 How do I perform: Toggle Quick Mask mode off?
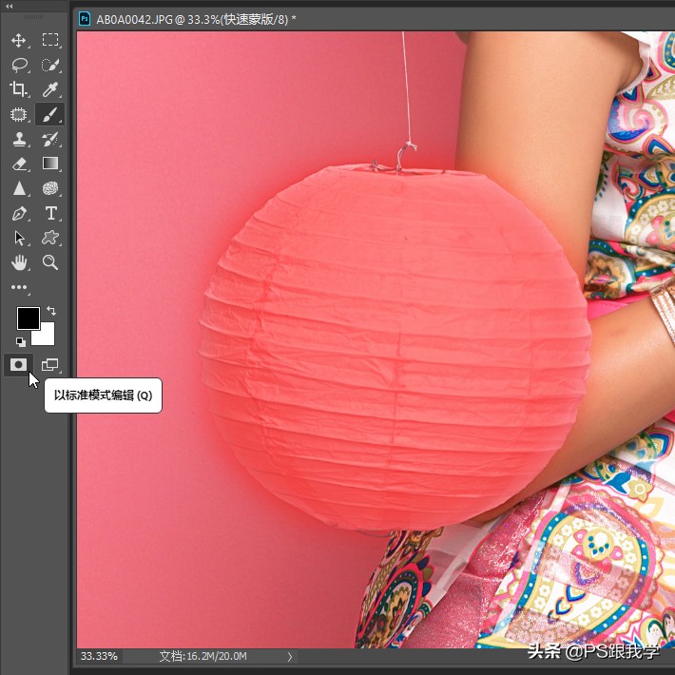(19, 364)
